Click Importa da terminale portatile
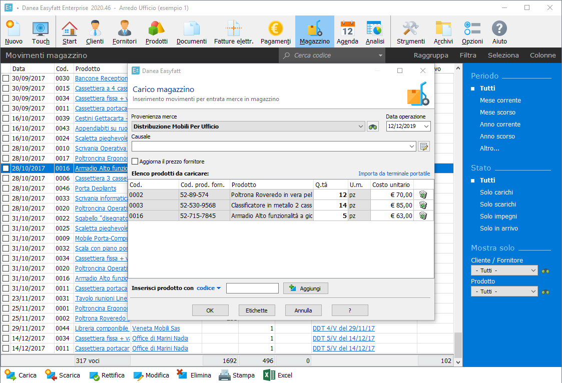Screen dimensions: 562x383 point(394,173)
